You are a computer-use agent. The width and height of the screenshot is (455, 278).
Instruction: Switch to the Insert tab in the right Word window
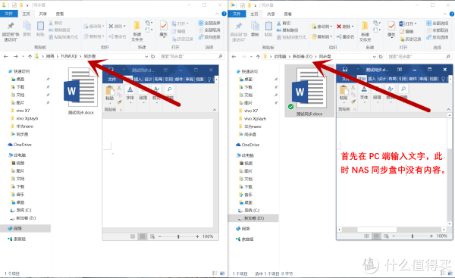coord(372,79)
